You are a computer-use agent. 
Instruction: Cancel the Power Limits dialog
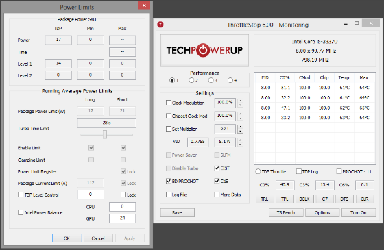(98, 238)
